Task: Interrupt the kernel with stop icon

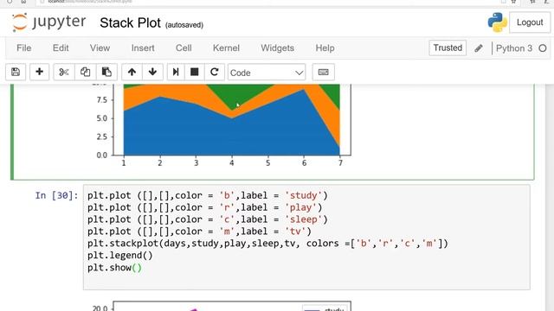Action: coord(194,73)
